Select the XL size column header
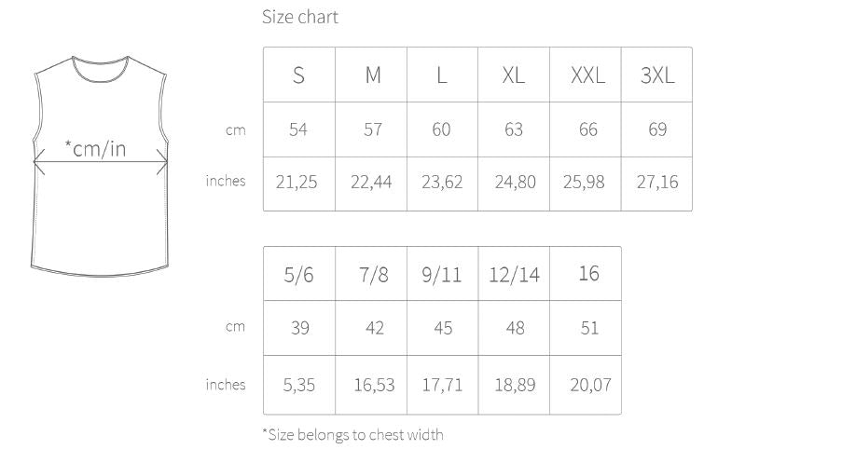This screenshot has height=463, width=842. 514,75
